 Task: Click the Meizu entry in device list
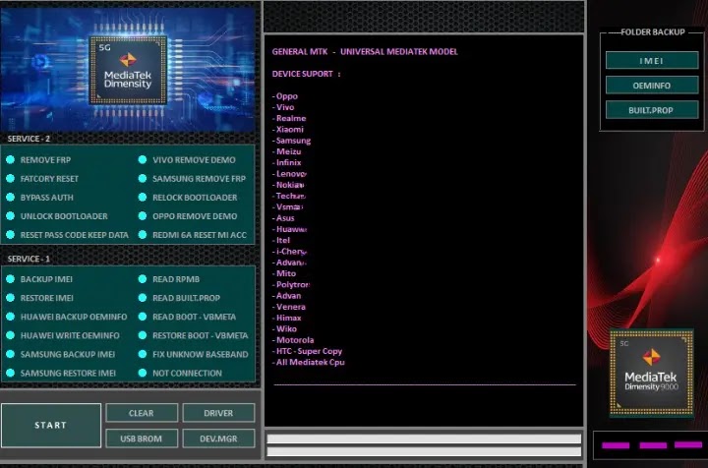click(287, 151)
